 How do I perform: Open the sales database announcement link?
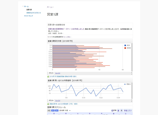coord(66,29)
